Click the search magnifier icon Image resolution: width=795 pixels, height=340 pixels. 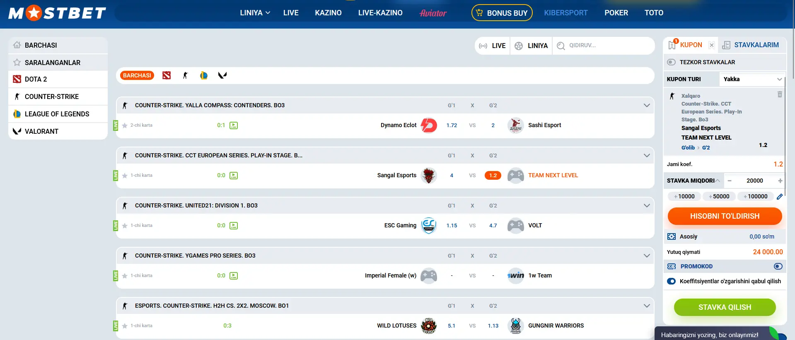pos(561,46)
